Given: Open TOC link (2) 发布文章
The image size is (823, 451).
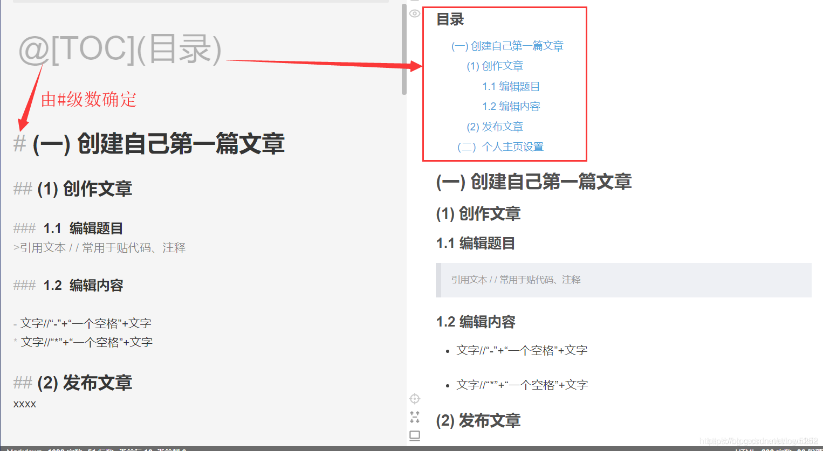Looking at the screenshot, I should click(495, 127).
